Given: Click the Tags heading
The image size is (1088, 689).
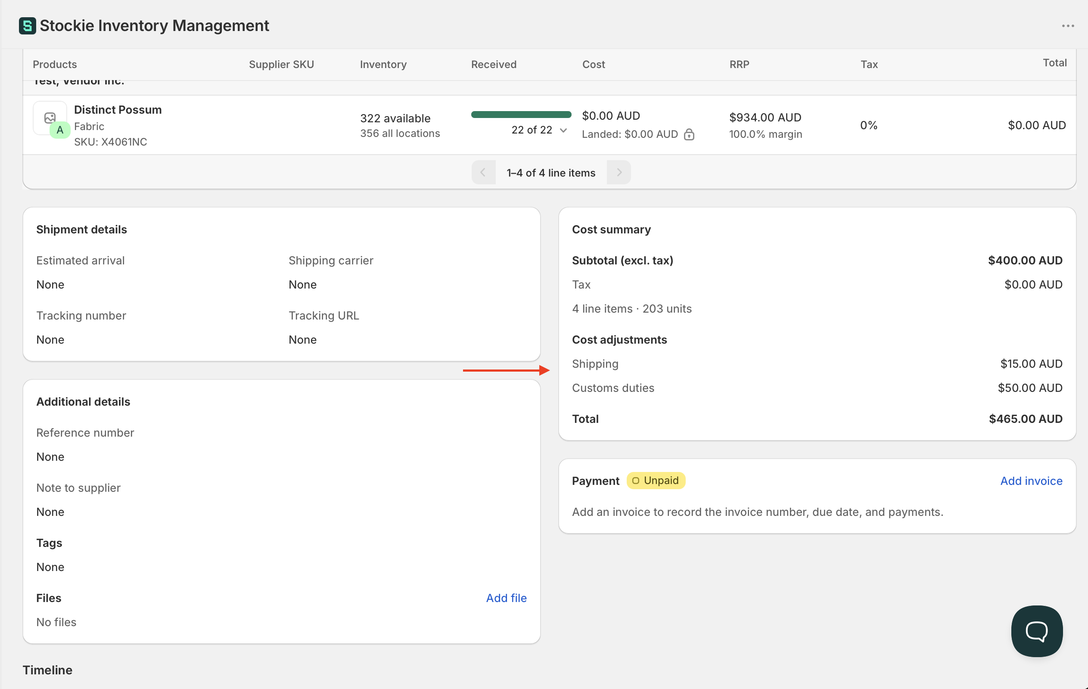Looking at the screenshot, I should point(49,543).
